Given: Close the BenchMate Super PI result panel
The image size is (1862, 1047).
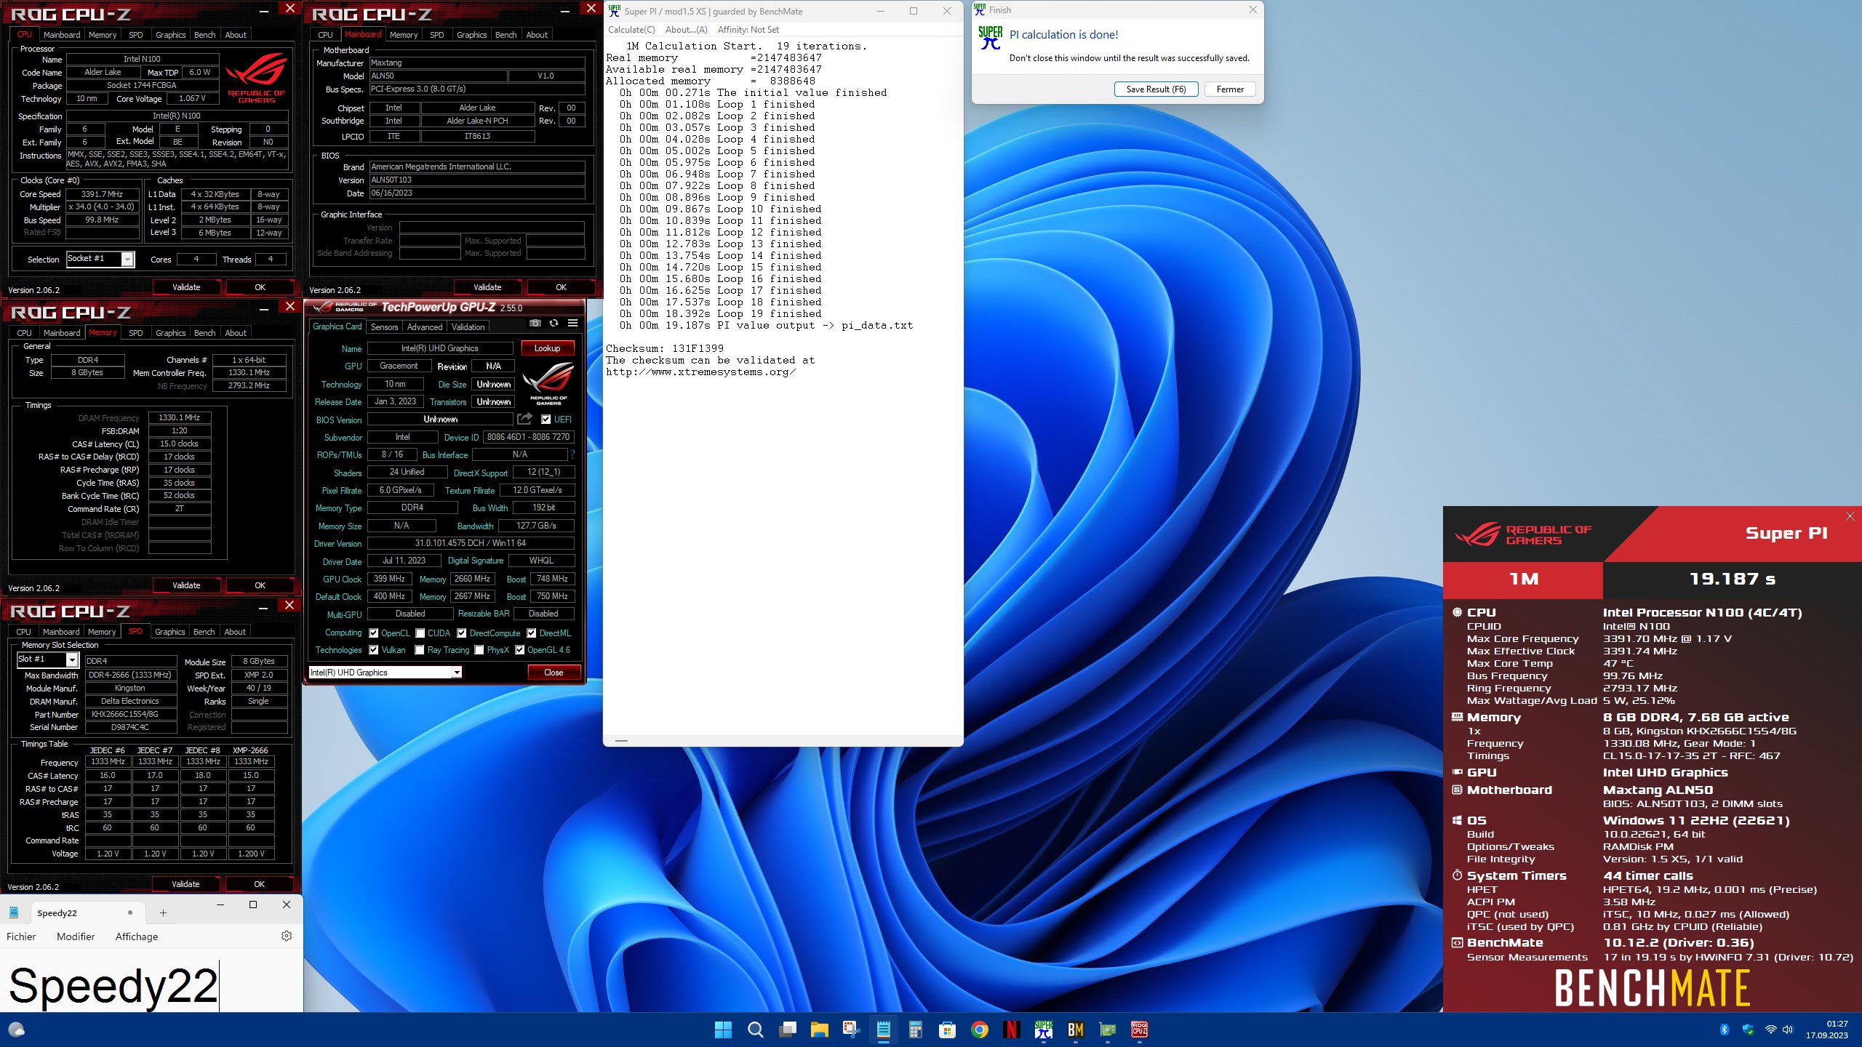Looking at the screenshot, I should click(x=1850, y=516).
